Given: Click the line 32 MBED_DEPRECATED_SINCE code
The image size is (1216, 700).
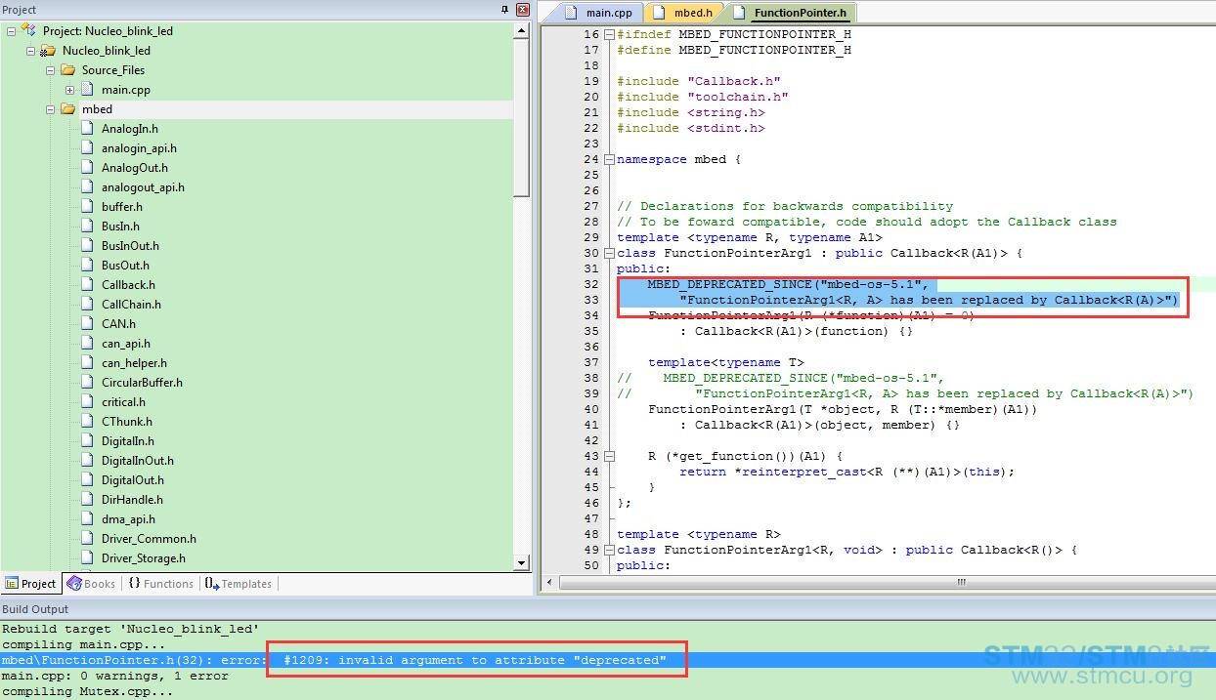Looking at the screenshot, I should pyautogui.click(x=788, y=284).
